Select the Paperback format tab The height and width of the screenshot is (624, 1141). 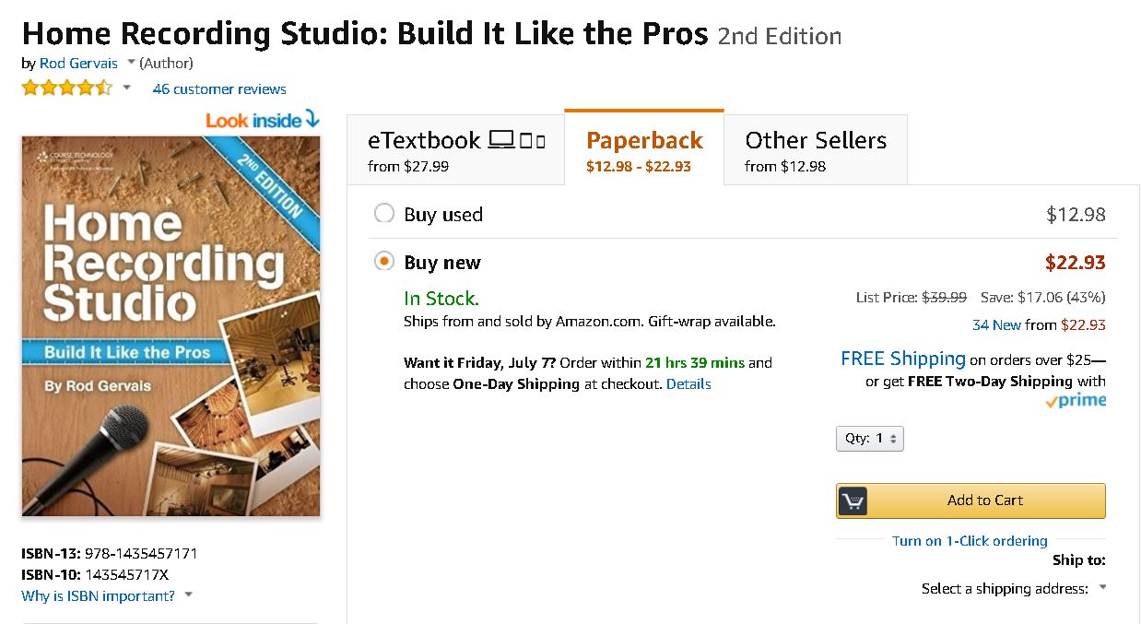click(x=644, y=149)
